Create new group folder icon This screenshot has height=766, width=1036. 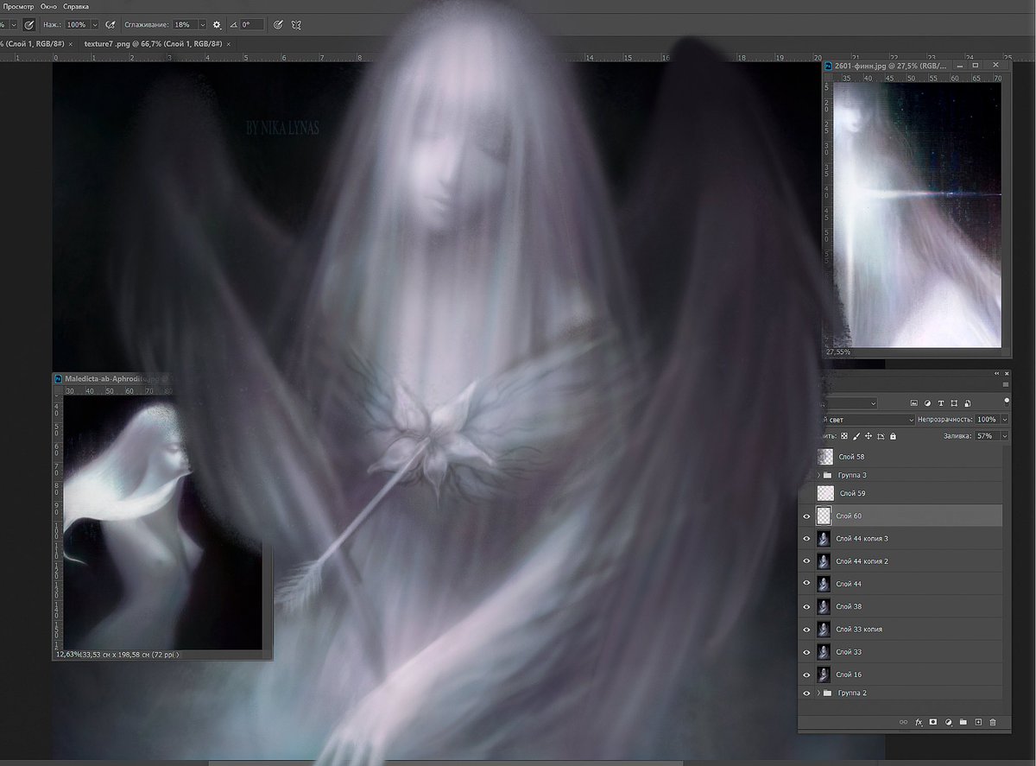click(x=963, y=722)
